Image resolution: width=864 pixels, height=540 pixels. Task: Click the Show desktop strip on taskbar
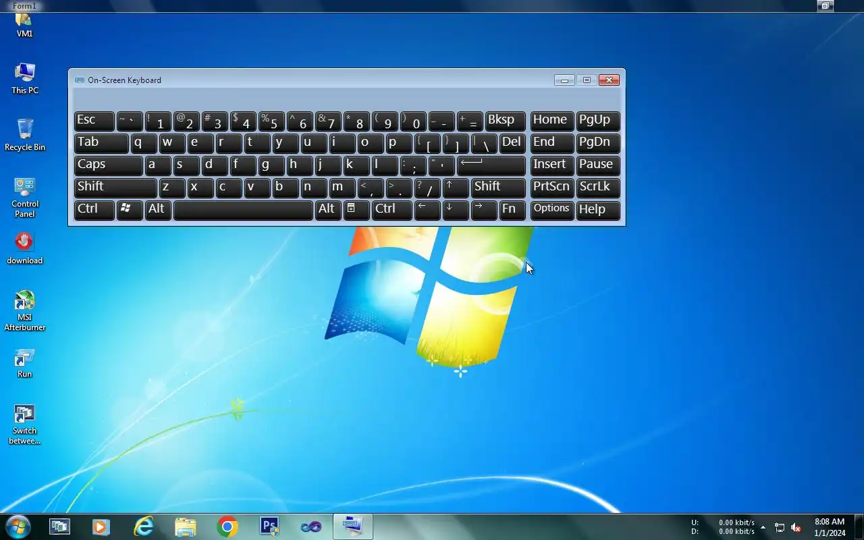click(859, 526)
